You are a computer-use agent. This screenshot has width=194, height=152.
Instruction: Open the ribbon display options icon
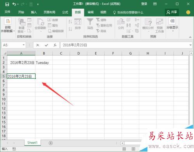155,4
